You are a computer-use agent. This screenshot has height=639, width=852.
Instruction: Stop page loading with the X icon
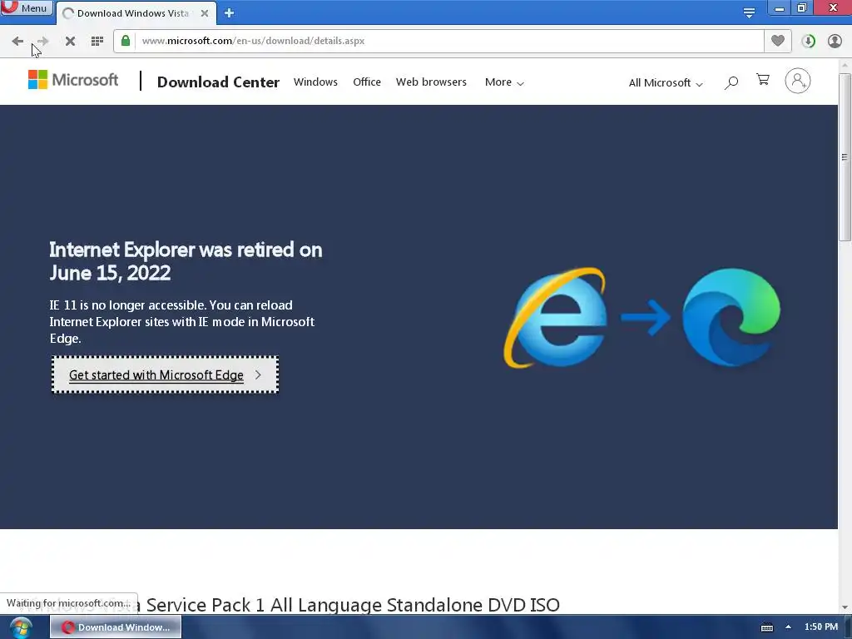[x=70, y=41]
